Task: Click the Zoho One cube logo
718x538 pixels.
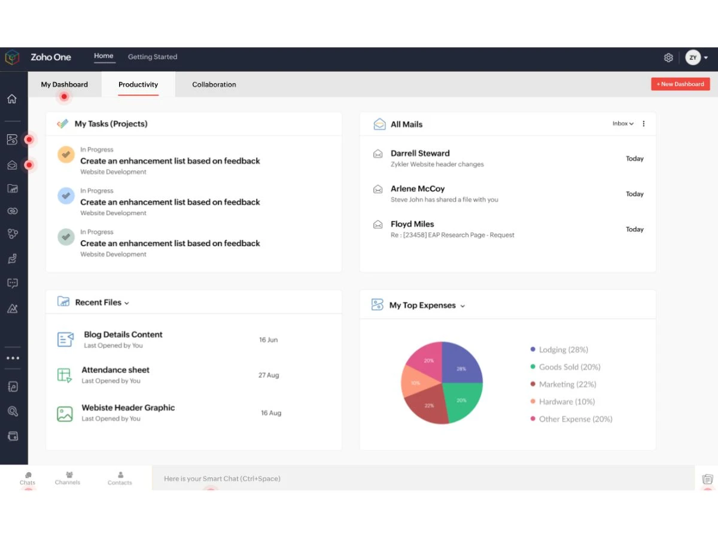Action: 13,57
